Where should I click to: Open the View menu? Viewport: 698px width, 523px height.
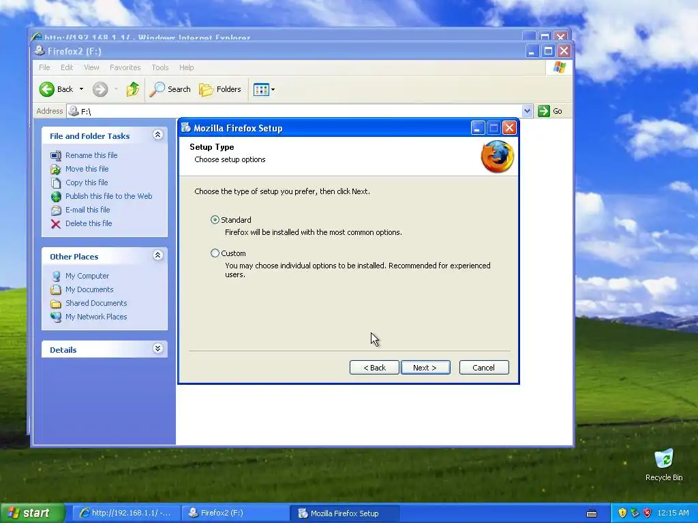pos(91,67)
